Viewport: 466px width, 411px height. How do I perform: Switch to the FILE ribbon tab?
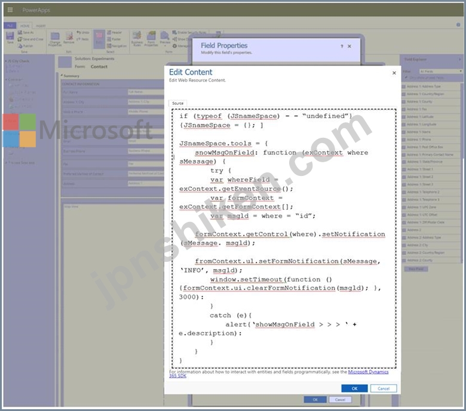[x=10, y=26]
